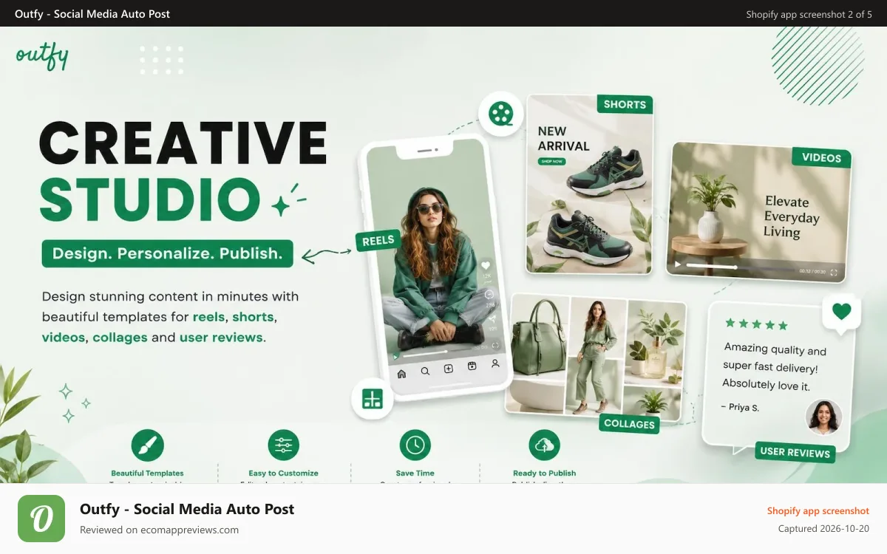Image resolution: width=887 pixels, height=554 pixels.
Task: Click the Save Time label
Action: point(415,473)
